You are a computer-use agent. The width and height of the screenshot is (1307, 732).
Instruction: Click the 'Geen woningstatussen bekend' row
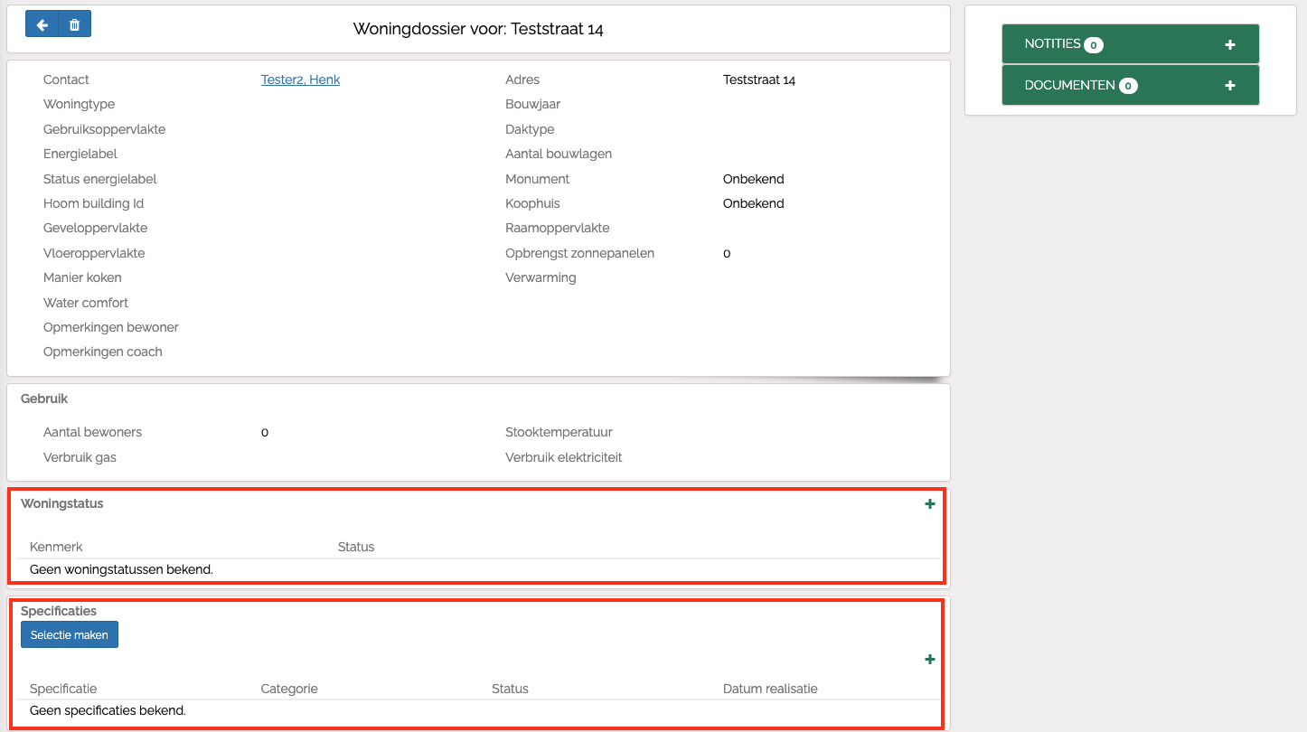pyautogui.click(x=121, y=569)
